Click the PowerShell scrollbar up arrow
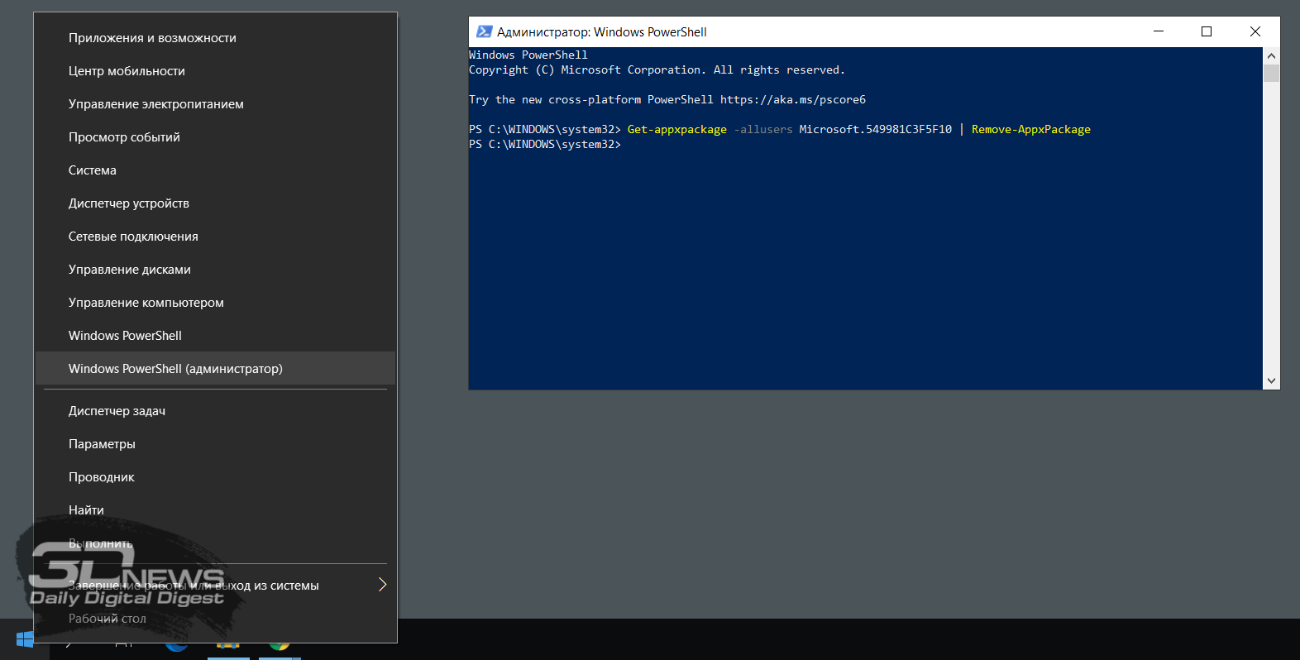The height and width of the screenshot is (660, 1300). click(x=1271, y=55)
